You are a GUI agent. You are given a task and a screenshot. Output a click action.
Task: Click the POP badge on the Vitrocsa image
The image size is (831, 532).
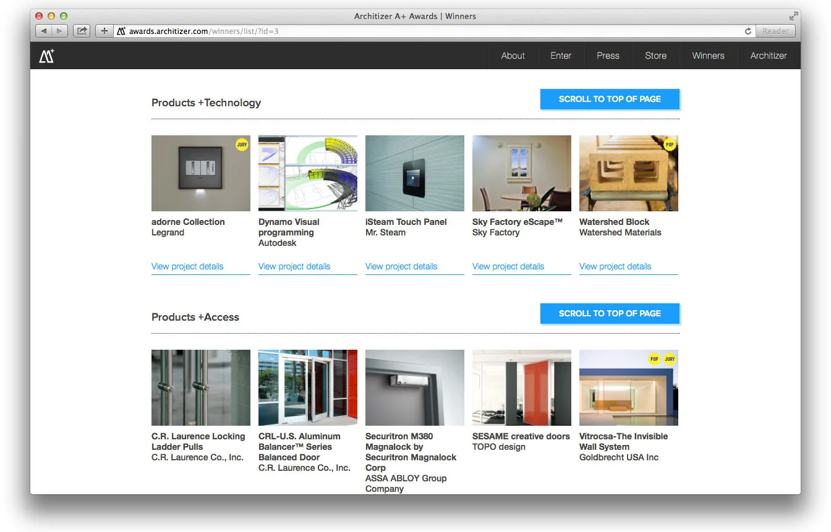point(654,359)
